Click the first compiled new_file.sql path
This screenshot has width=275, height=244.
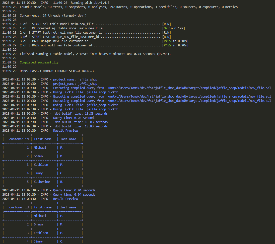tap(189, 88)
